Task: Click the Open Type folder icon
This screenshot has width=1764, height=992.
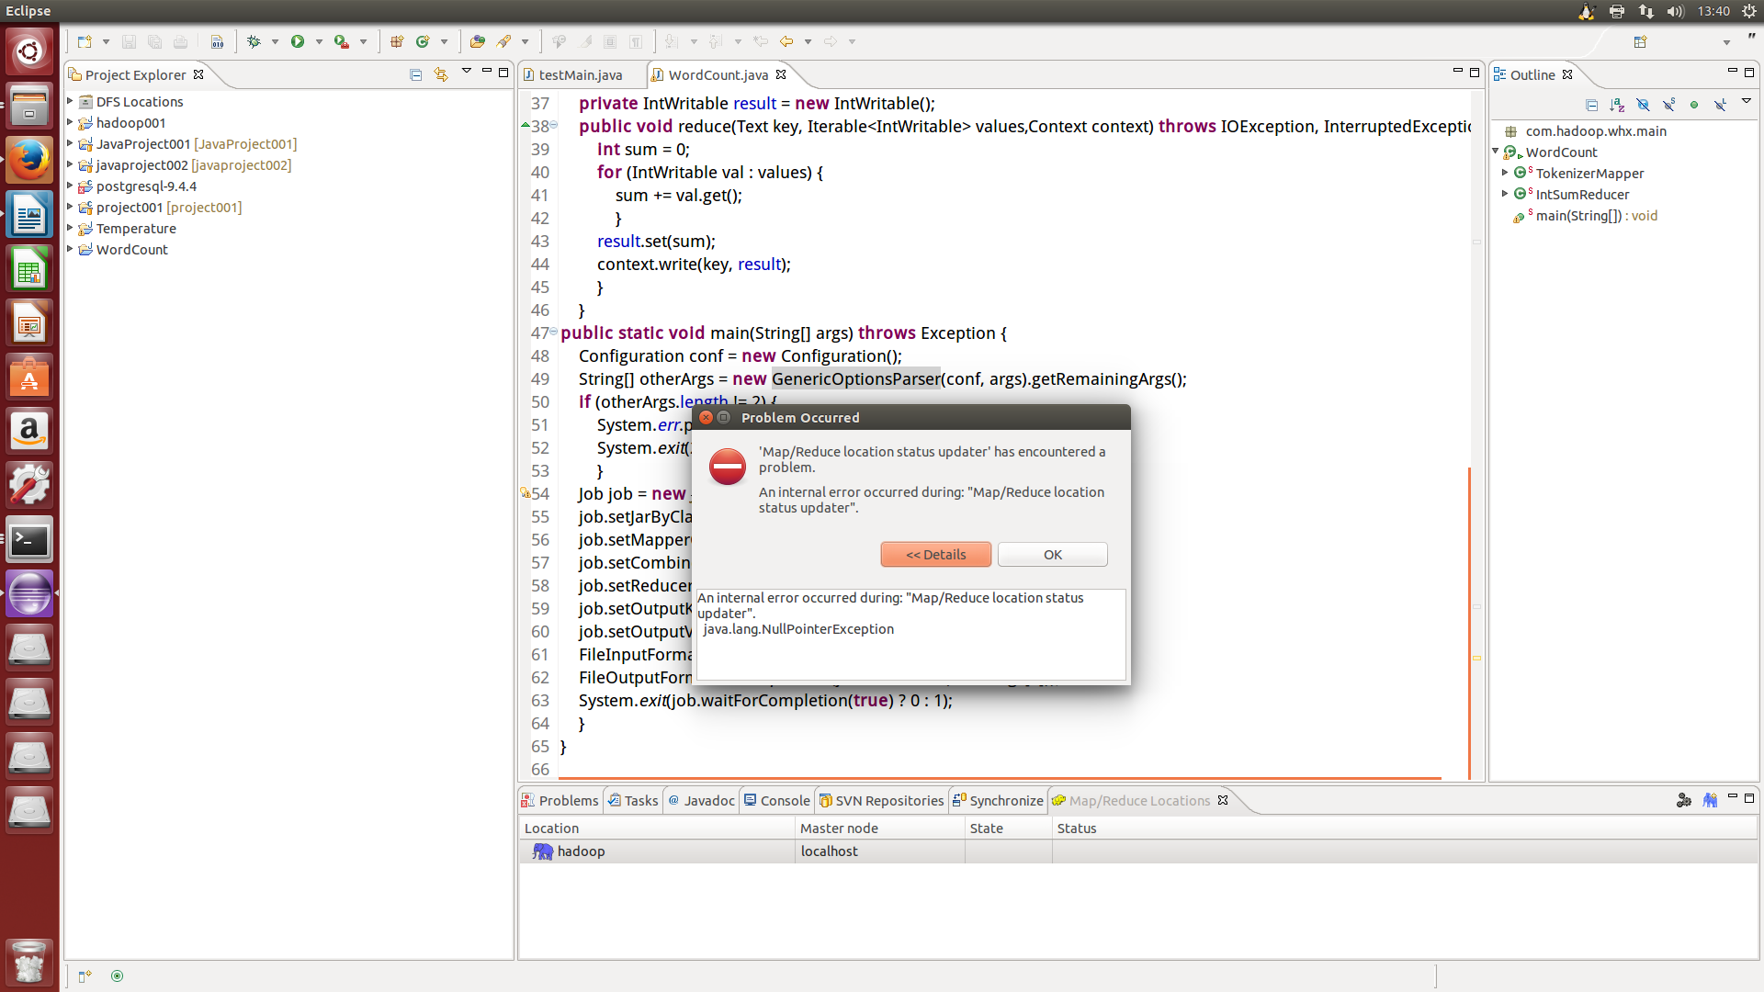Action: (477, 41)
